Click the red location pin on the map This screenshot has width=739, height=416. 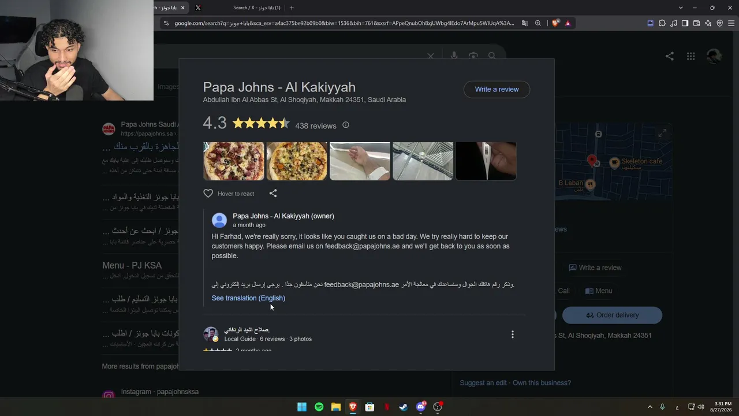(x=591, y=160)
